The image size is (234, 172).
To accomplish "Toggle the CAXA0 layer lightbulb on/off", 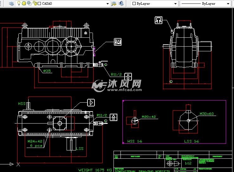I will pos(19,3).
